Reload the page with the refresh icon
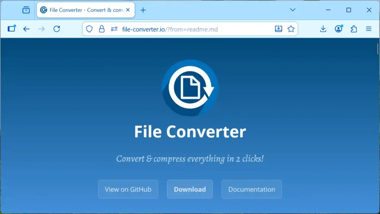The width and height of the screenshot is (380, 214). click(x=56, y=29)
